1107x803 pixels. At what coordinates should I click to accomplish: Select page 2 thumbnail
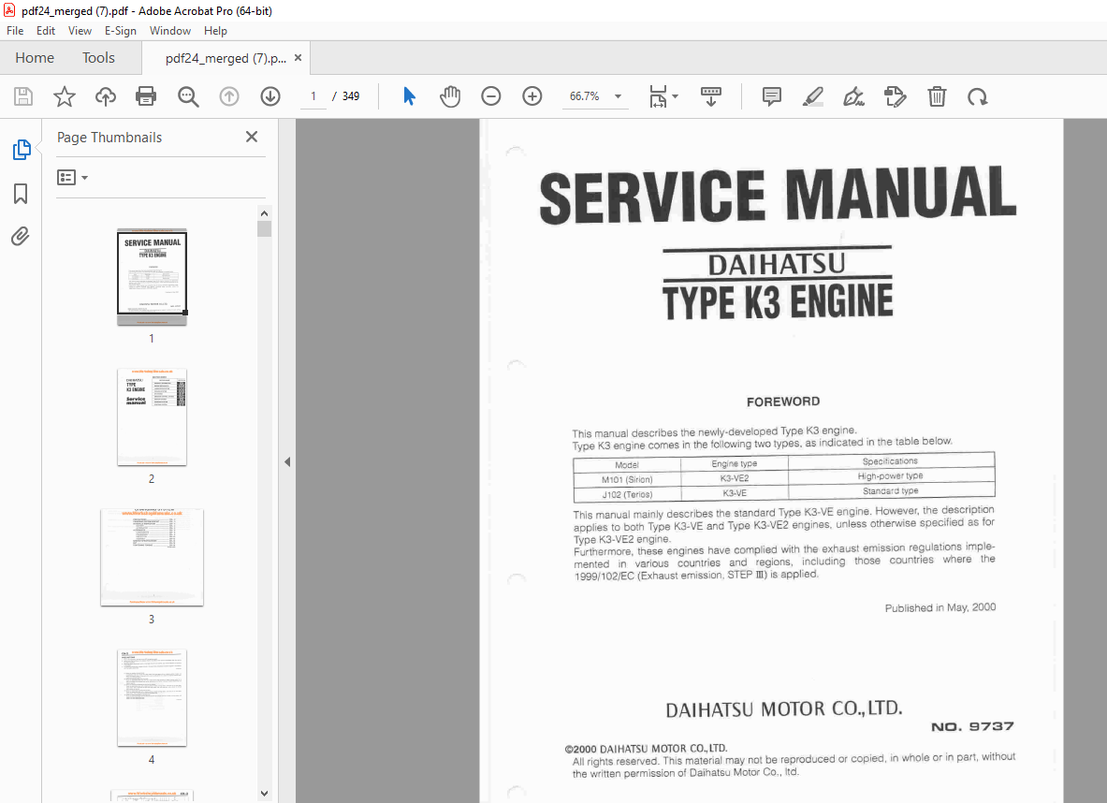[x=152, y=416]
